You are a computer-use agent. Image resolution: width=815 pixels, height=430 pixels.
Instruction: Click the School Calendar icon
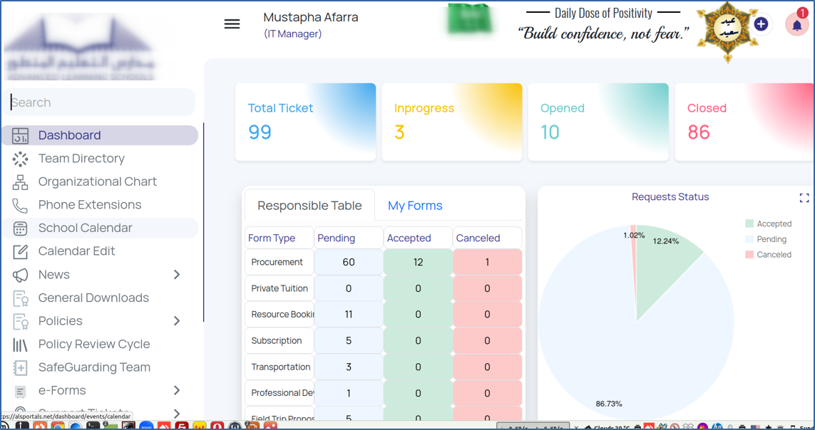tap(20, 229)
